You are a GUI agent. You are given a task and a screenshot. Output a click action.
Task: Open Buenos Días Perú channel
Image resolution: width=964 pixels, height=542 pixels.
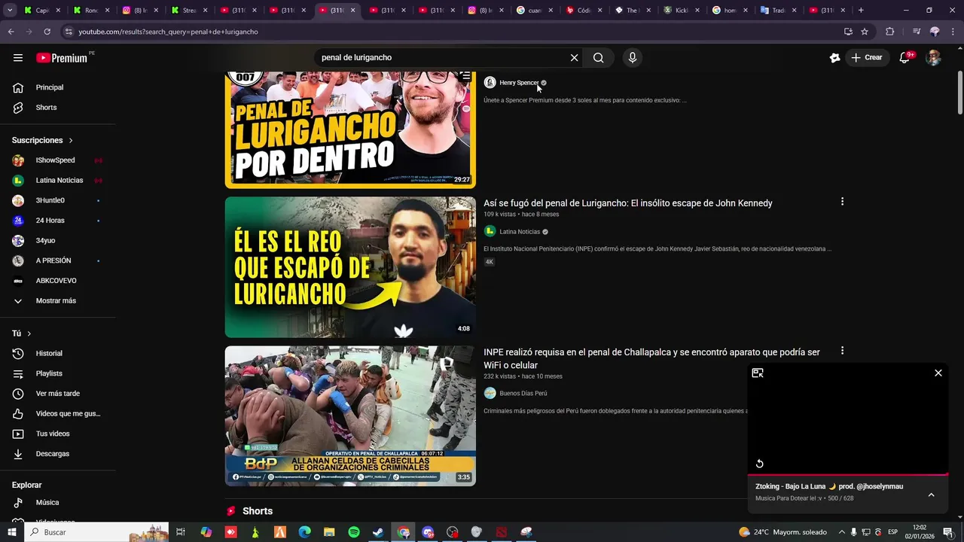coord(523,394)
